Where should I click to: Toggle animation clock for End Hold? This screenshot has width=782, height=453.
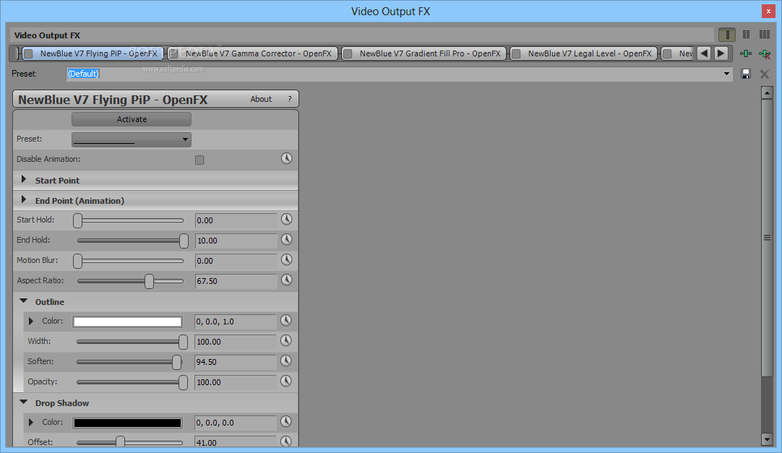pos(286,239)
